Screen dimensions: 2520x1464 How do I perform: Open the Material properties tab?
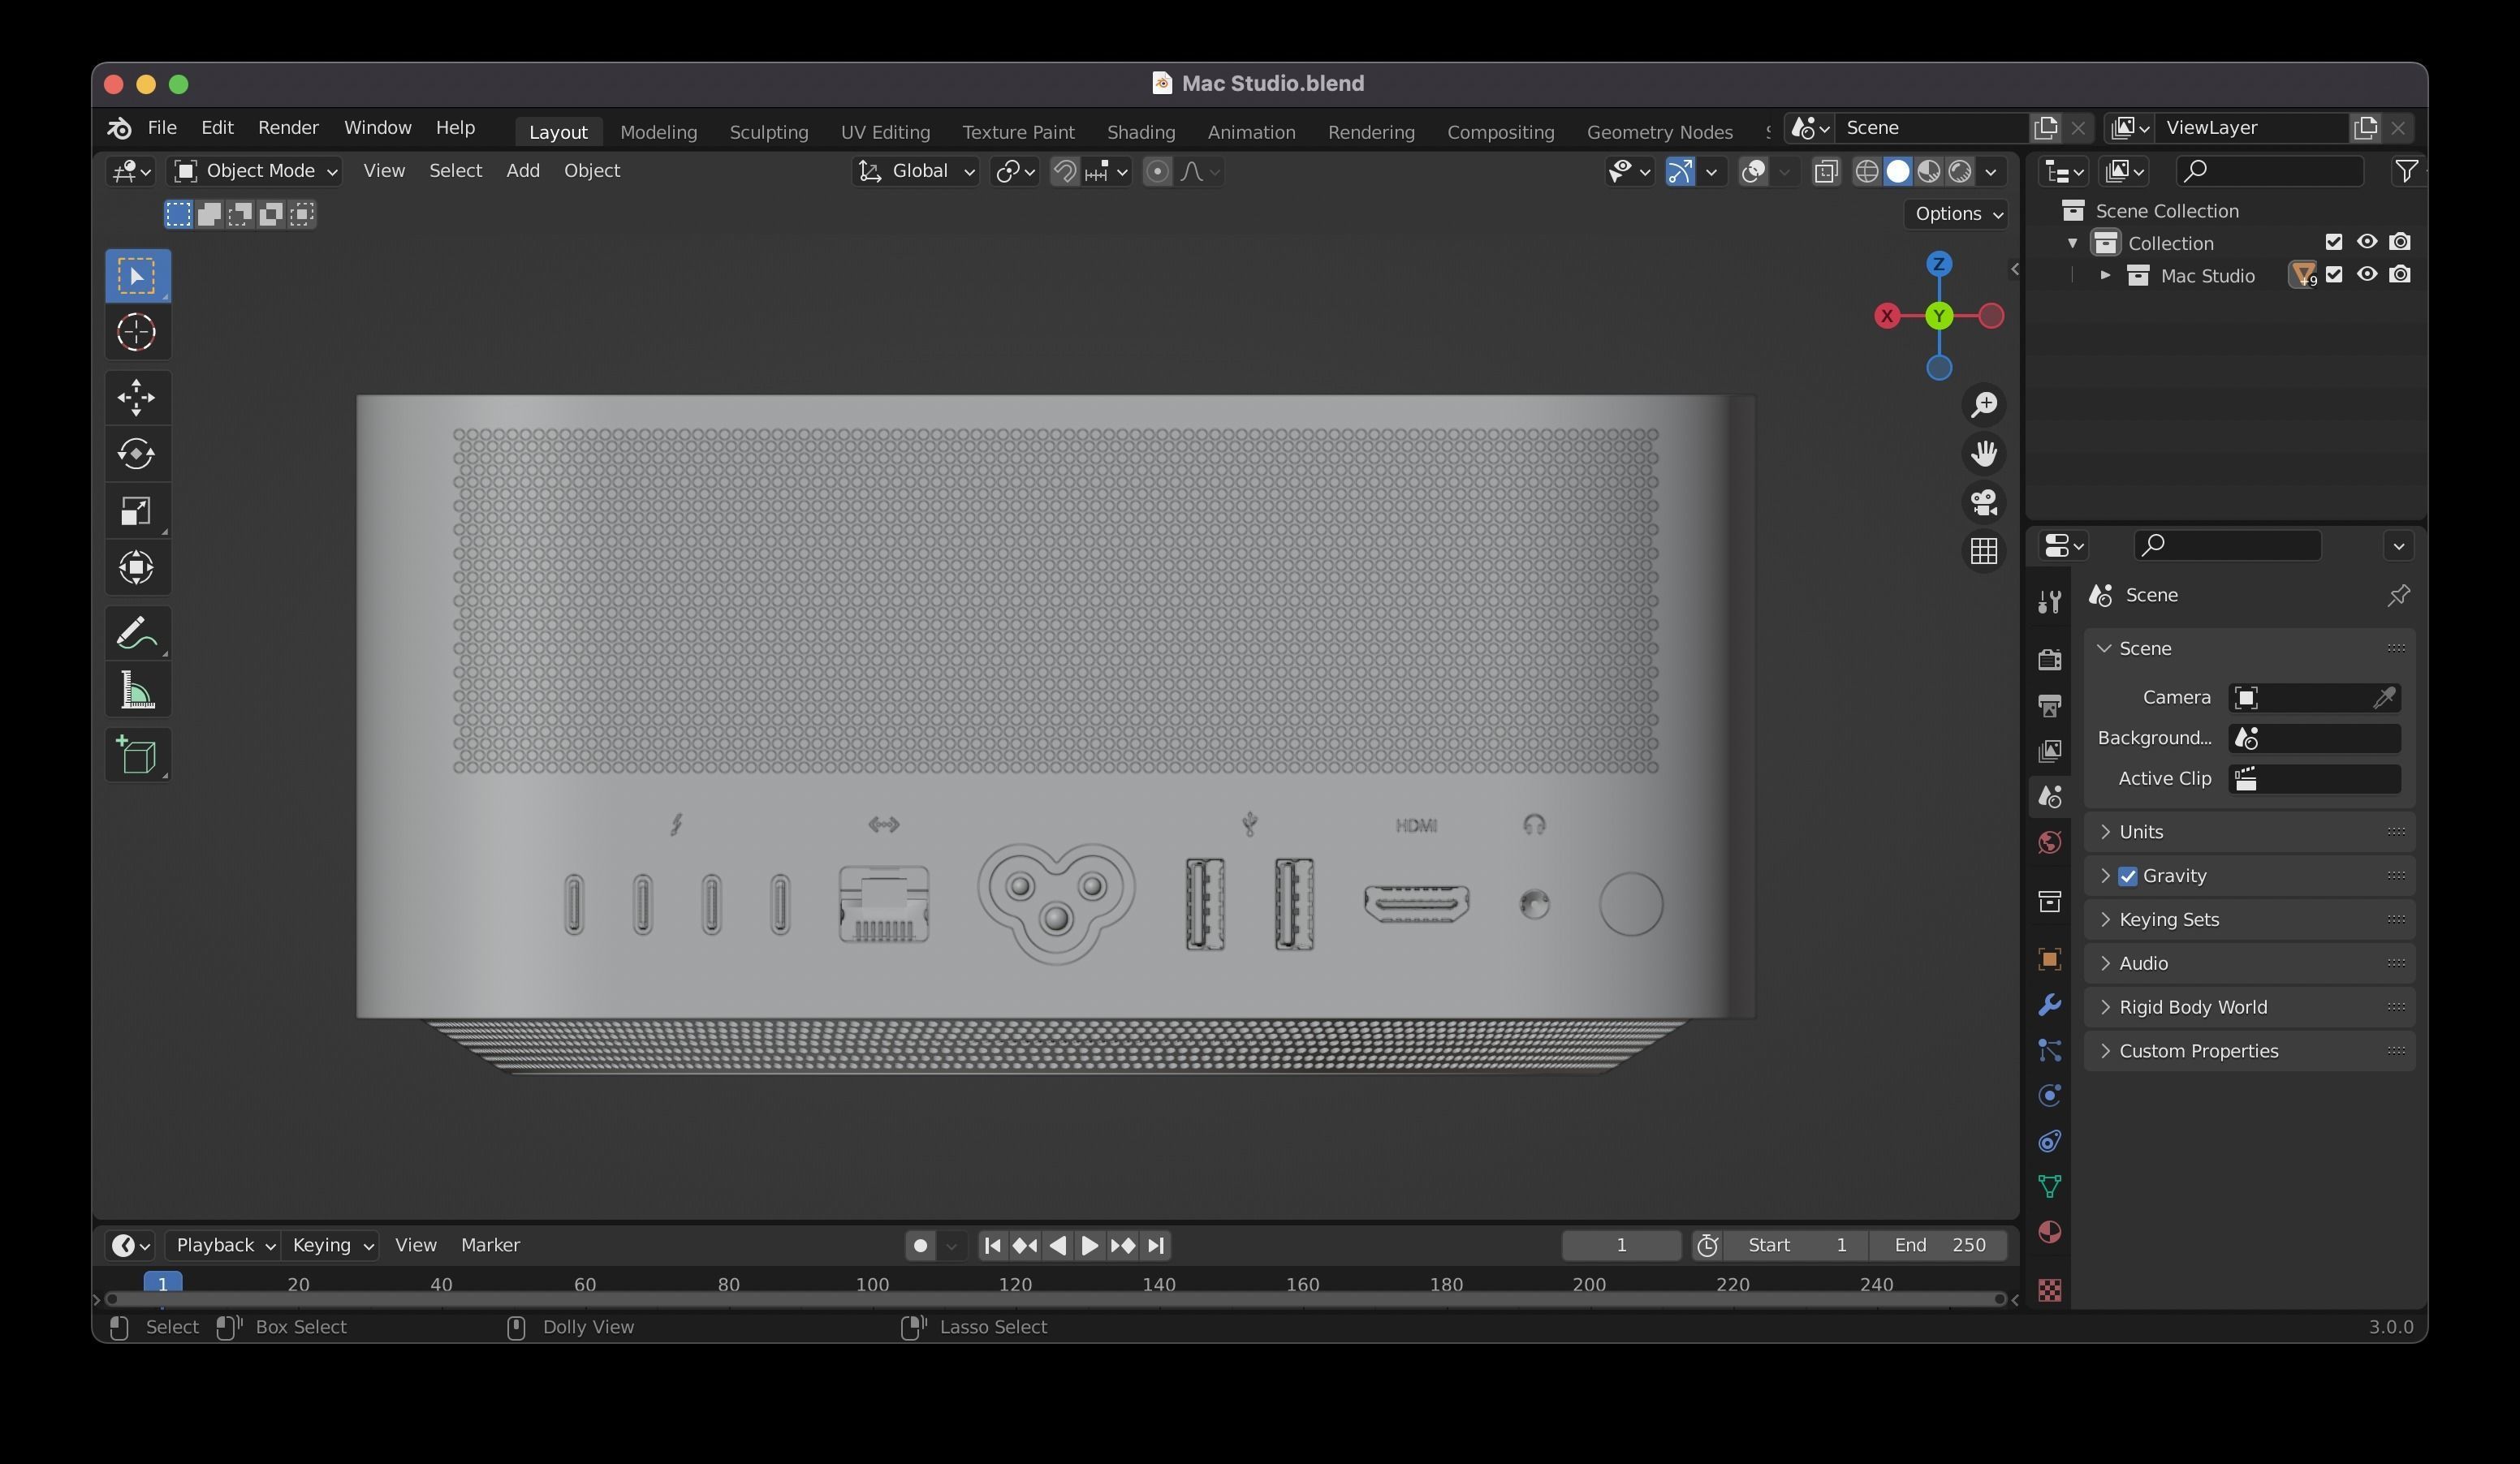click(x=2049, y=1232)
